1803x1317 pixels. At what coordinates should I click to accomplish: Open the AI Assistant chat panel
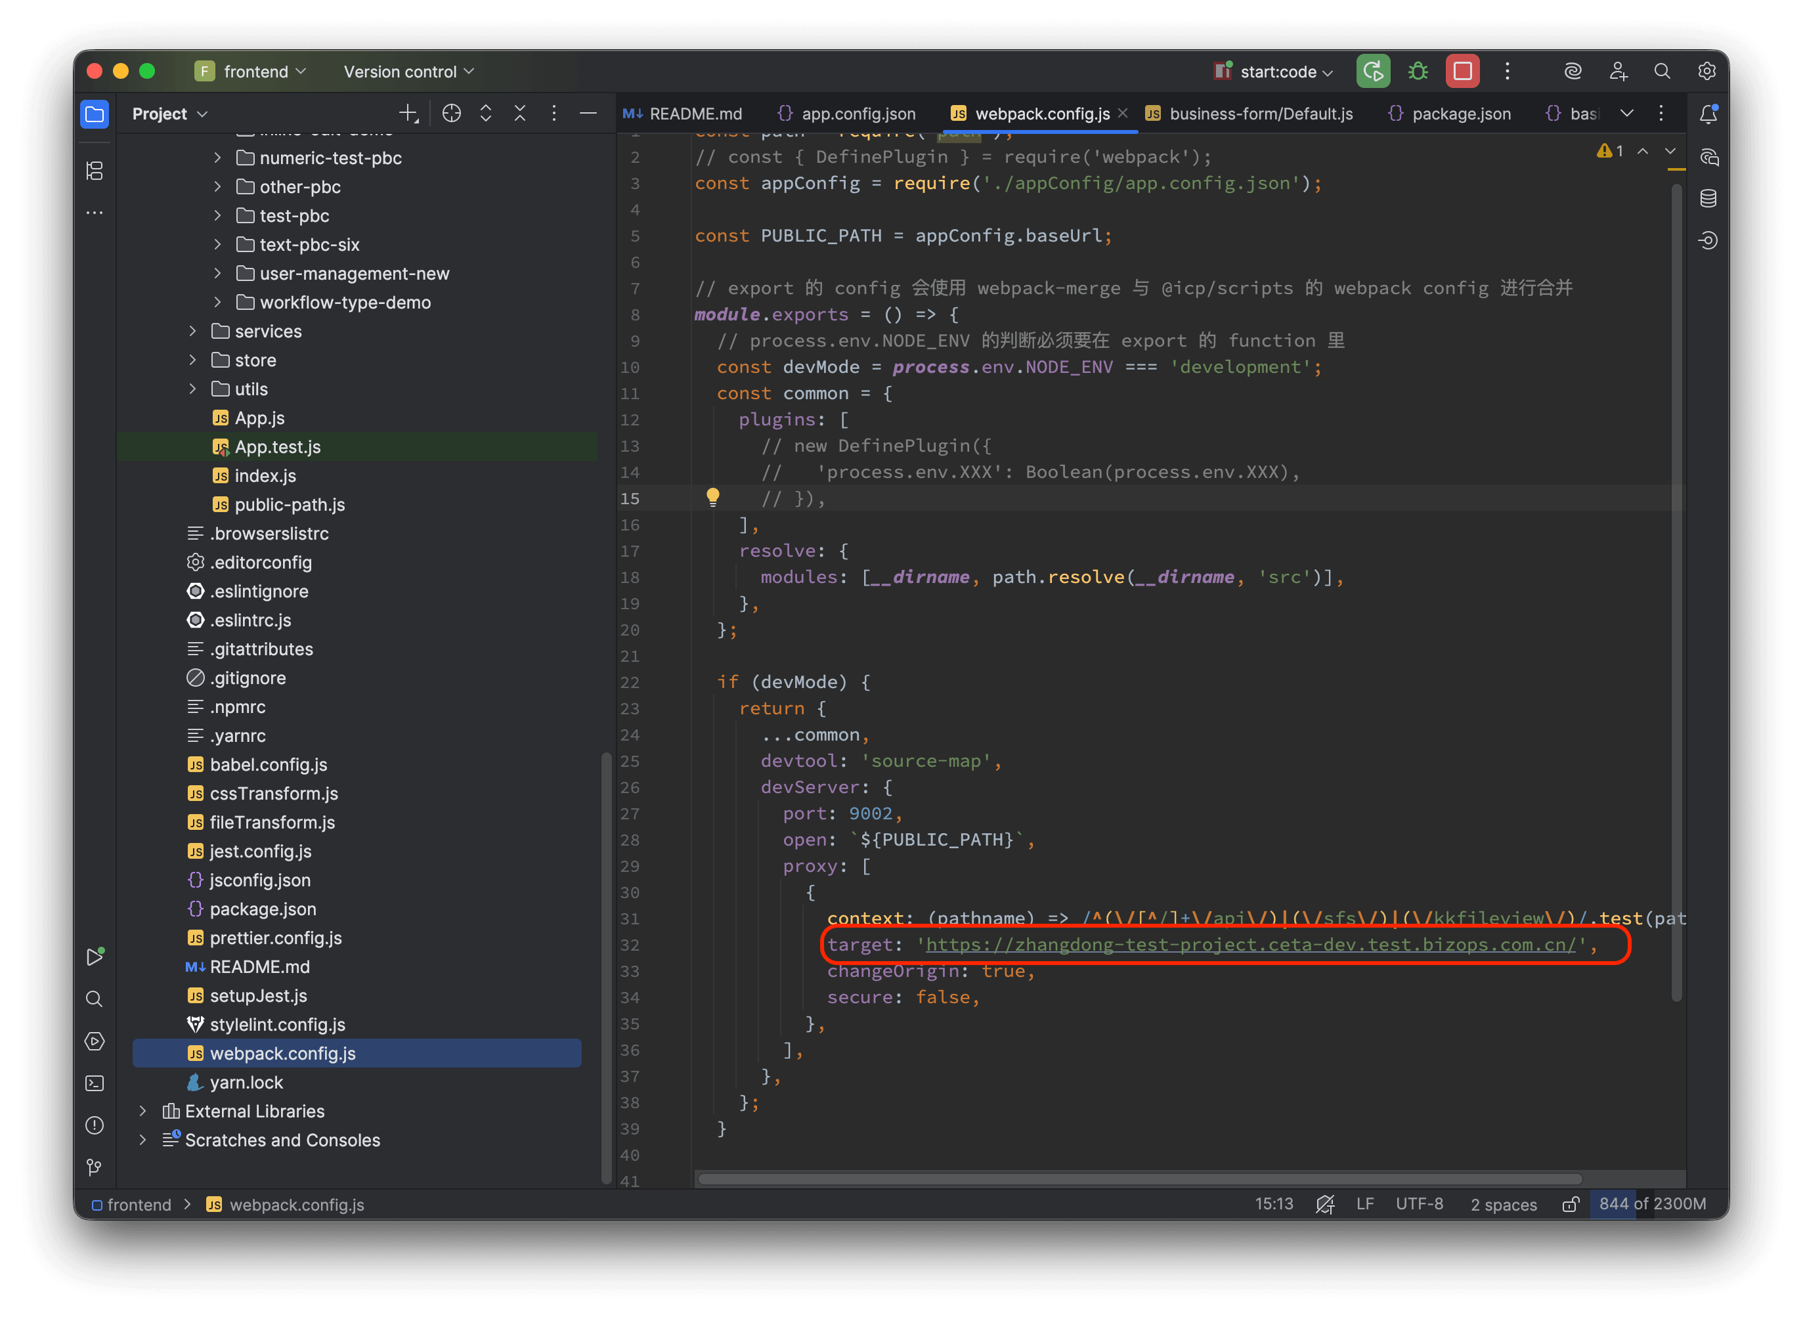click(x=1708, y=157)
